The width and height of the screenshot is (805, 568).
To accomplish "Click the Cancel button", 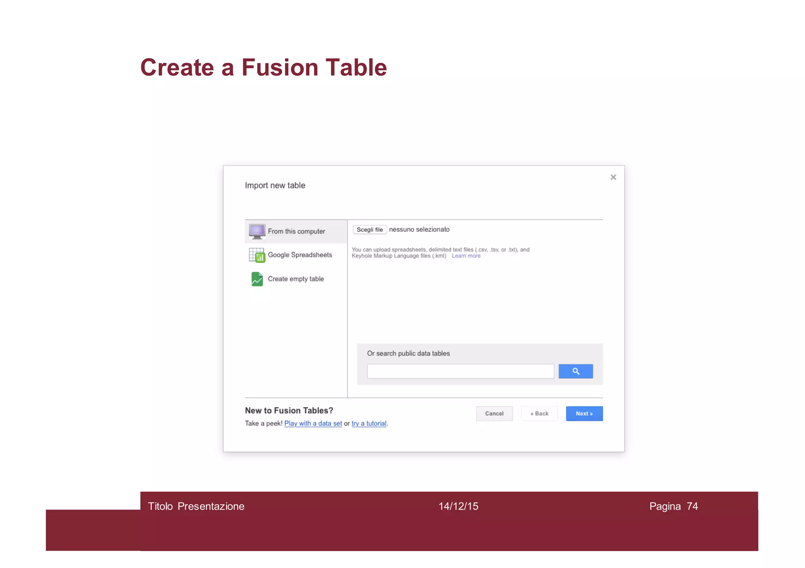I will pos(494,414).
